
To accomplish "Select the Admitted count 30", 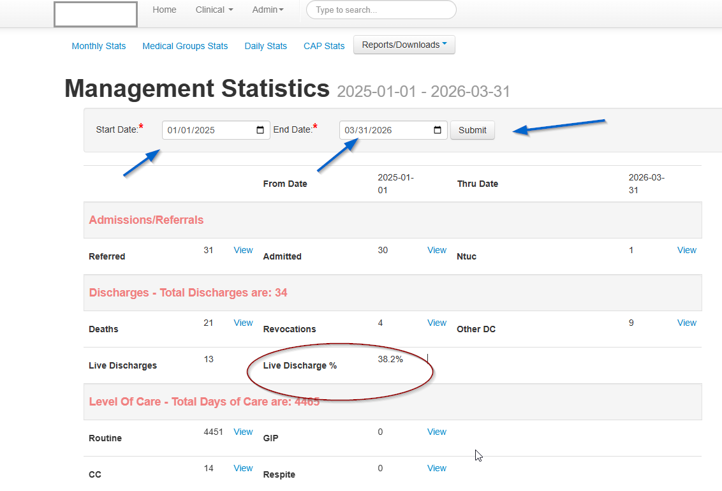I will click(x=383, y=251).
